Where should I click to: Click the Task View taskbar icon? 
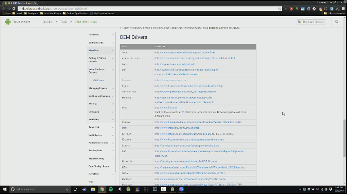point(75,189)
